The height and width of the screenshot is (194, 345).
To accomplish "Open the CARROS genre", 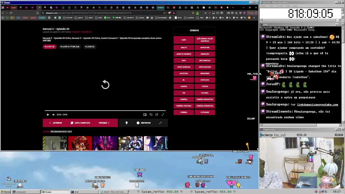I will click(184, 86).
